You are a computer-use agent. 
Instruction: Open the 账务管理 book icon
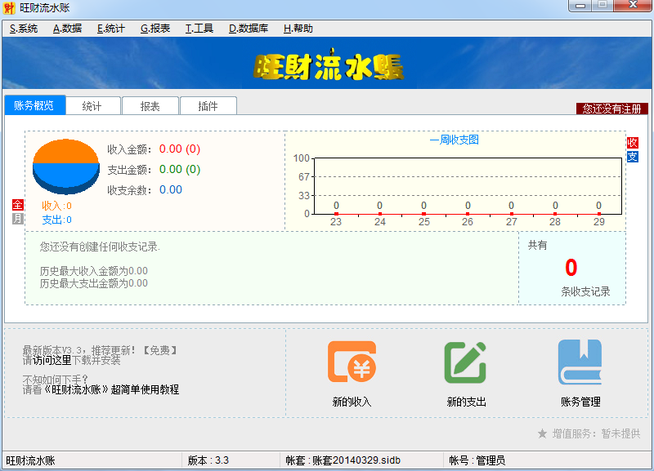coord(580,362)
